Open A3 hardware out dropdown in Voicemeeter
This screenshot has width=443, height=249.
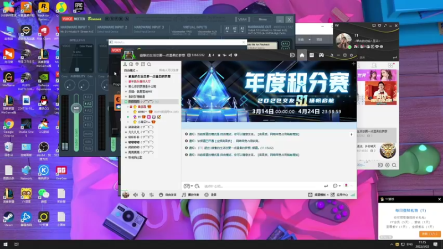tap(242, 30)
